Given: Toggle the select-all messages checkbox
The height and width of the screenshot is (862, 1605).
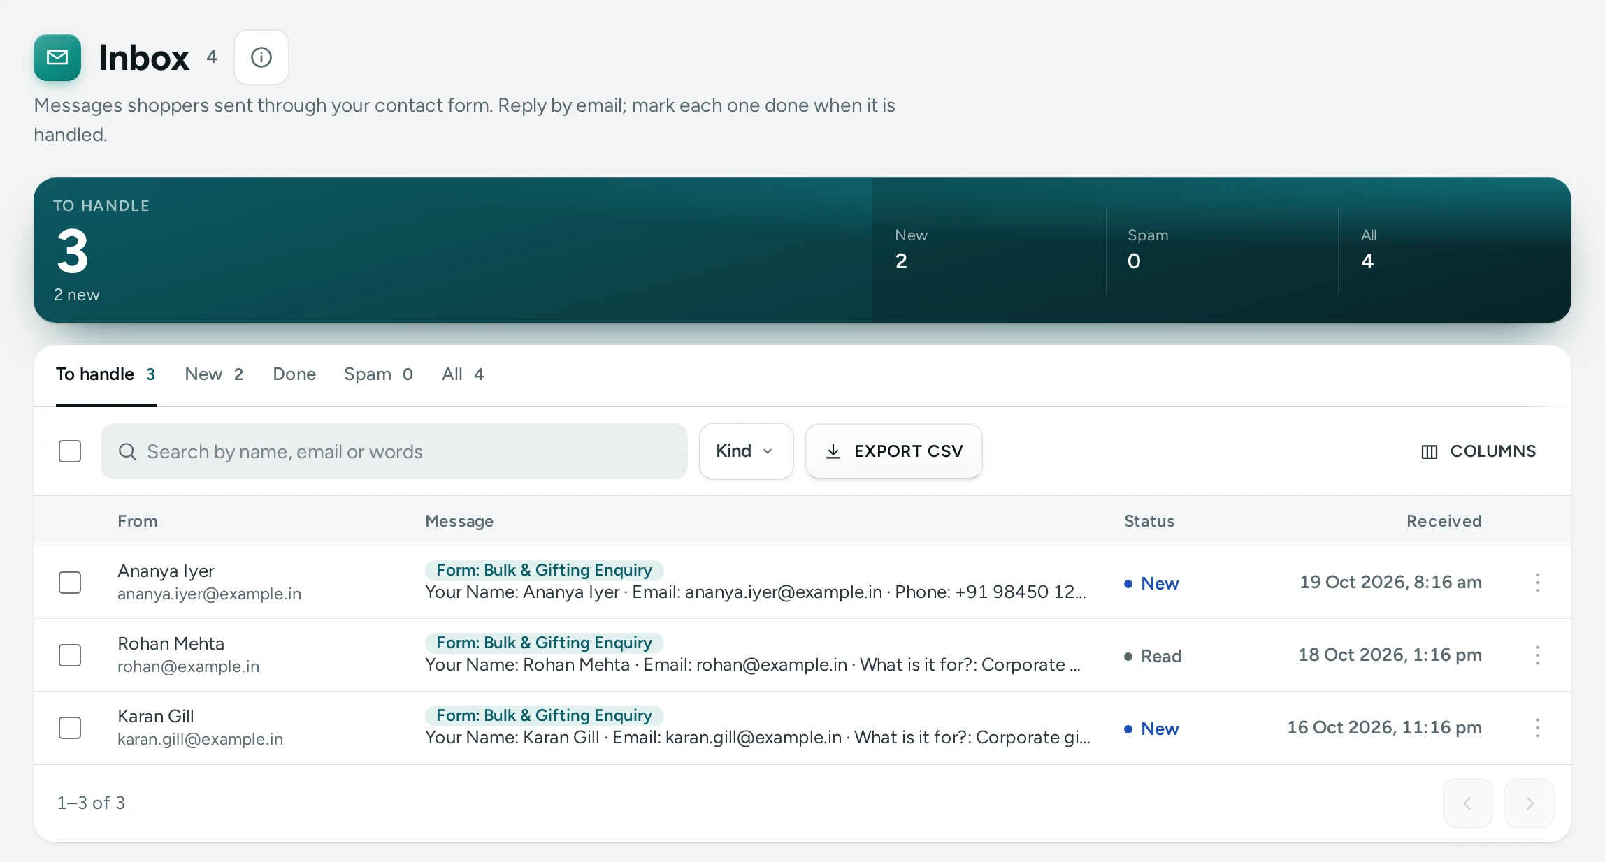Looking at the screenshot, I should coord(70,451).
